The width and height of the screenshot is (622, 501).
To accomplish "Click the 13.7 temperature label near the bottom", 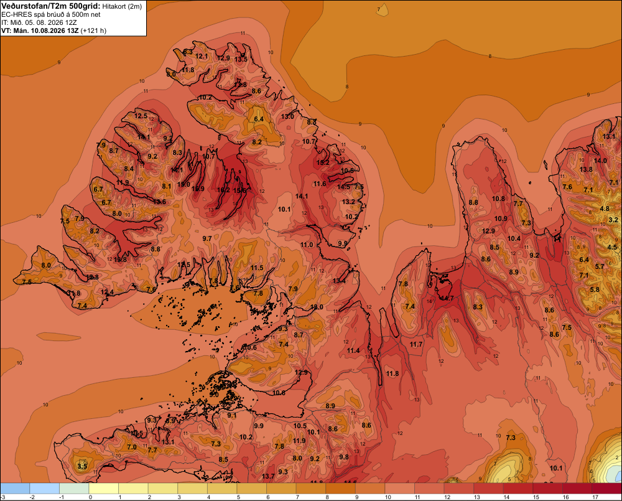I will (x=268, y=476).
